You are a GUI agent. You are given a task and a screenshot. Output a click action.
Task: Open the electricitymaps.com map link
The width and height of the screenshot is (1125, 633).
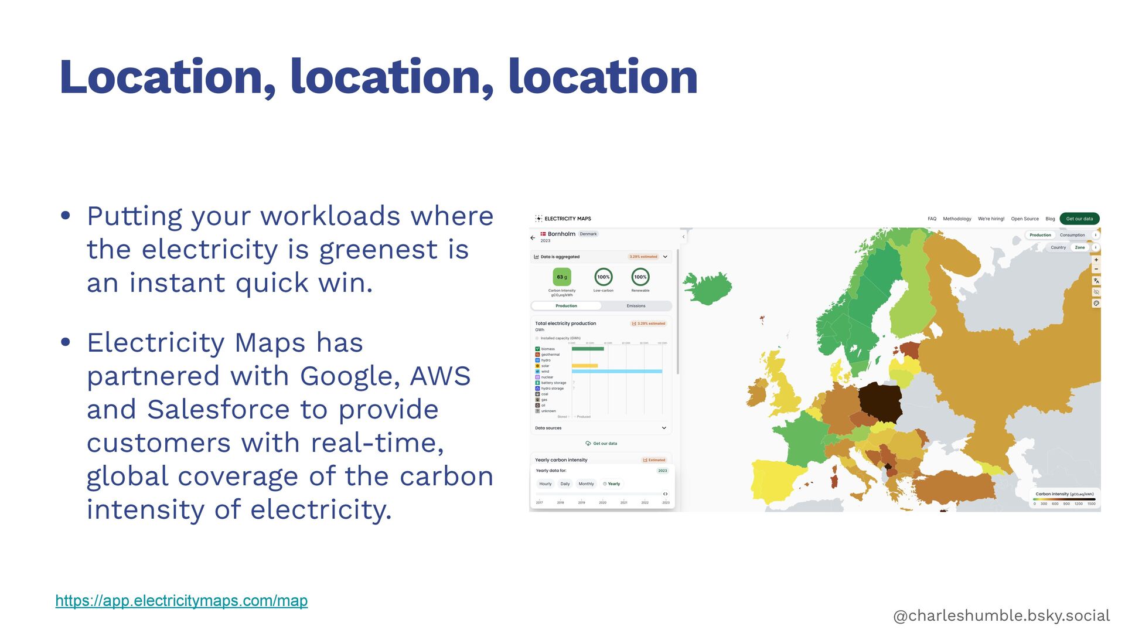181,601
